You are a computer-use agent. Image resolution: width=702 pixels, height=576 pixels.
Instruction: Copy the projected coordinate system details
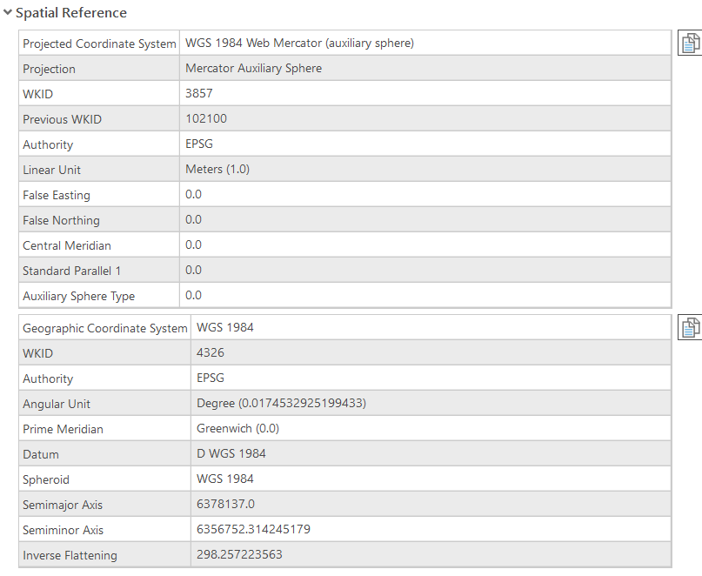690,43
